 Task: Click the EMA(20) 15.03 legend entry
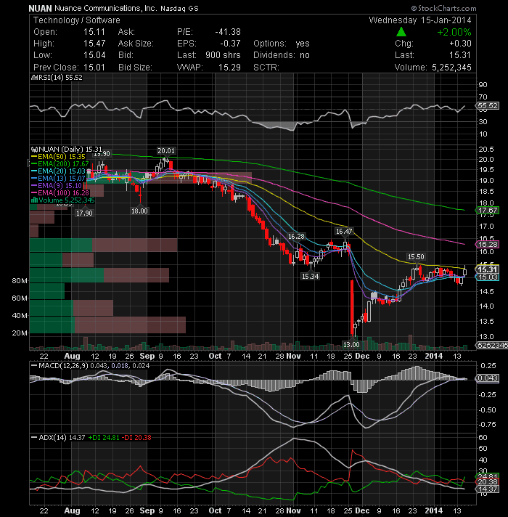click(x=58, y=171)
